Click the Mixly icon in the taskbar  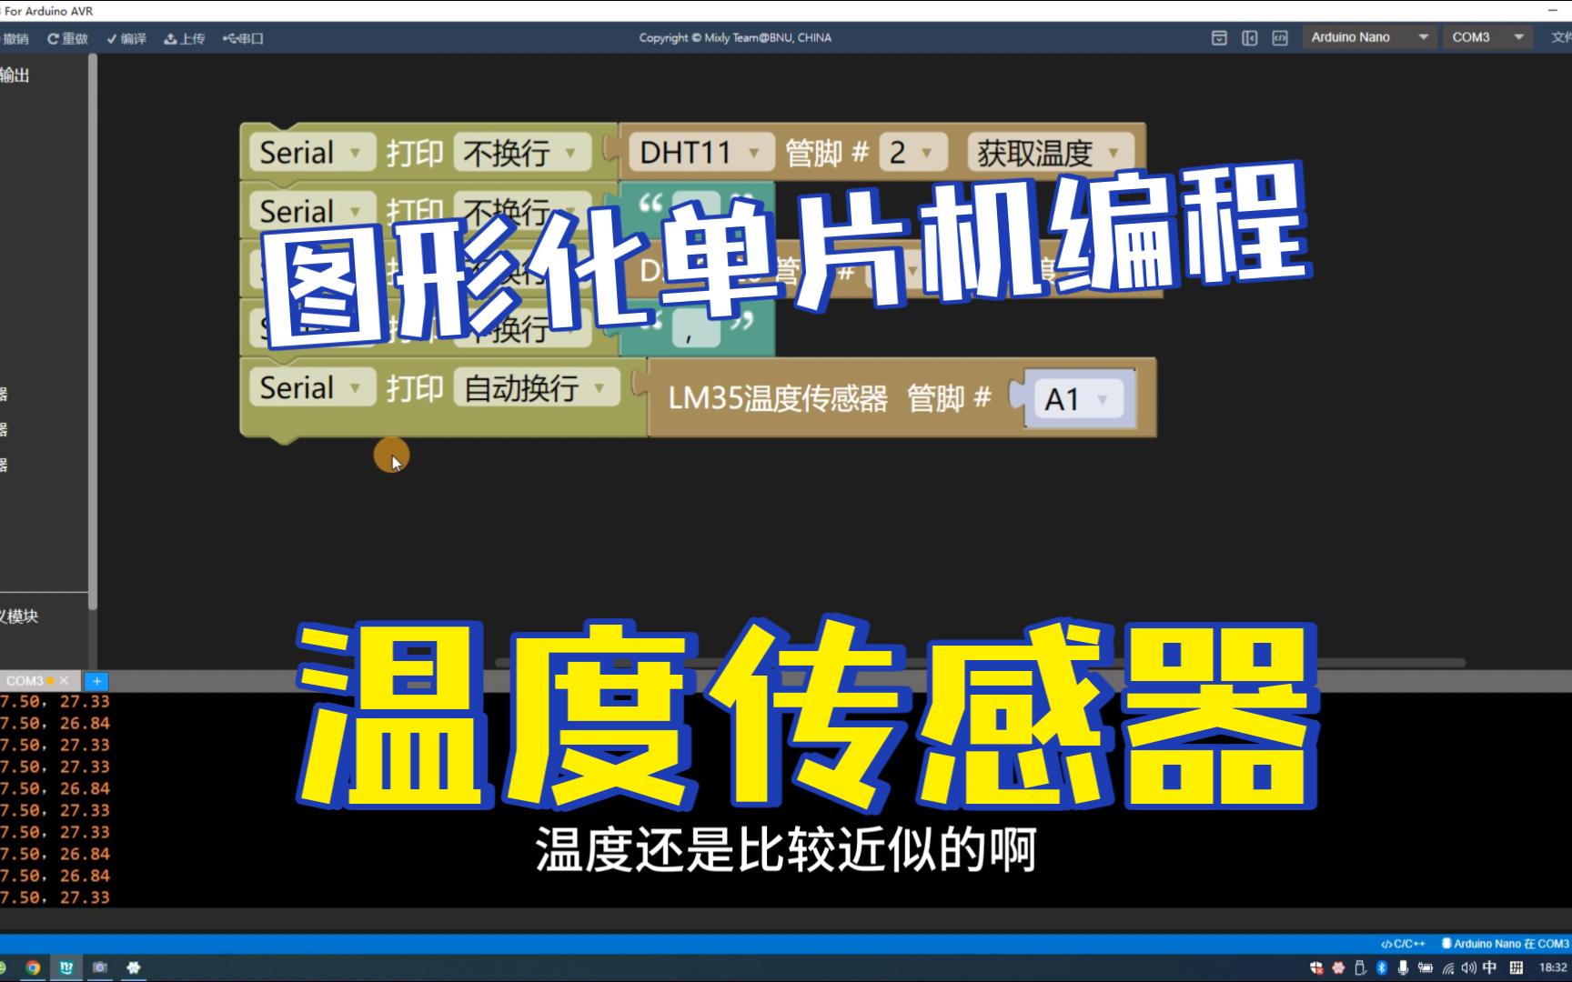pyautogui.click(x=65, y=967)
